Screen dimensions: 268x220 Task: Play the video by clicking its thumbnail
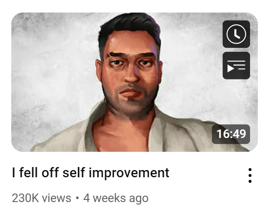point(134,82)
